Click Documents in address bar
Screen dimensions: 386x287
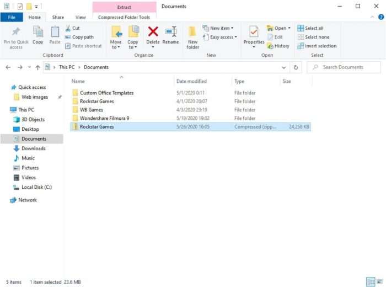click(x=96, y=67)
